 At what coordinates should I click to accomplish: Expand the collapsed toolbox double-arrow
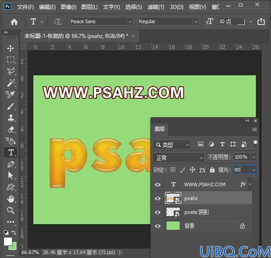coord(6,32)
